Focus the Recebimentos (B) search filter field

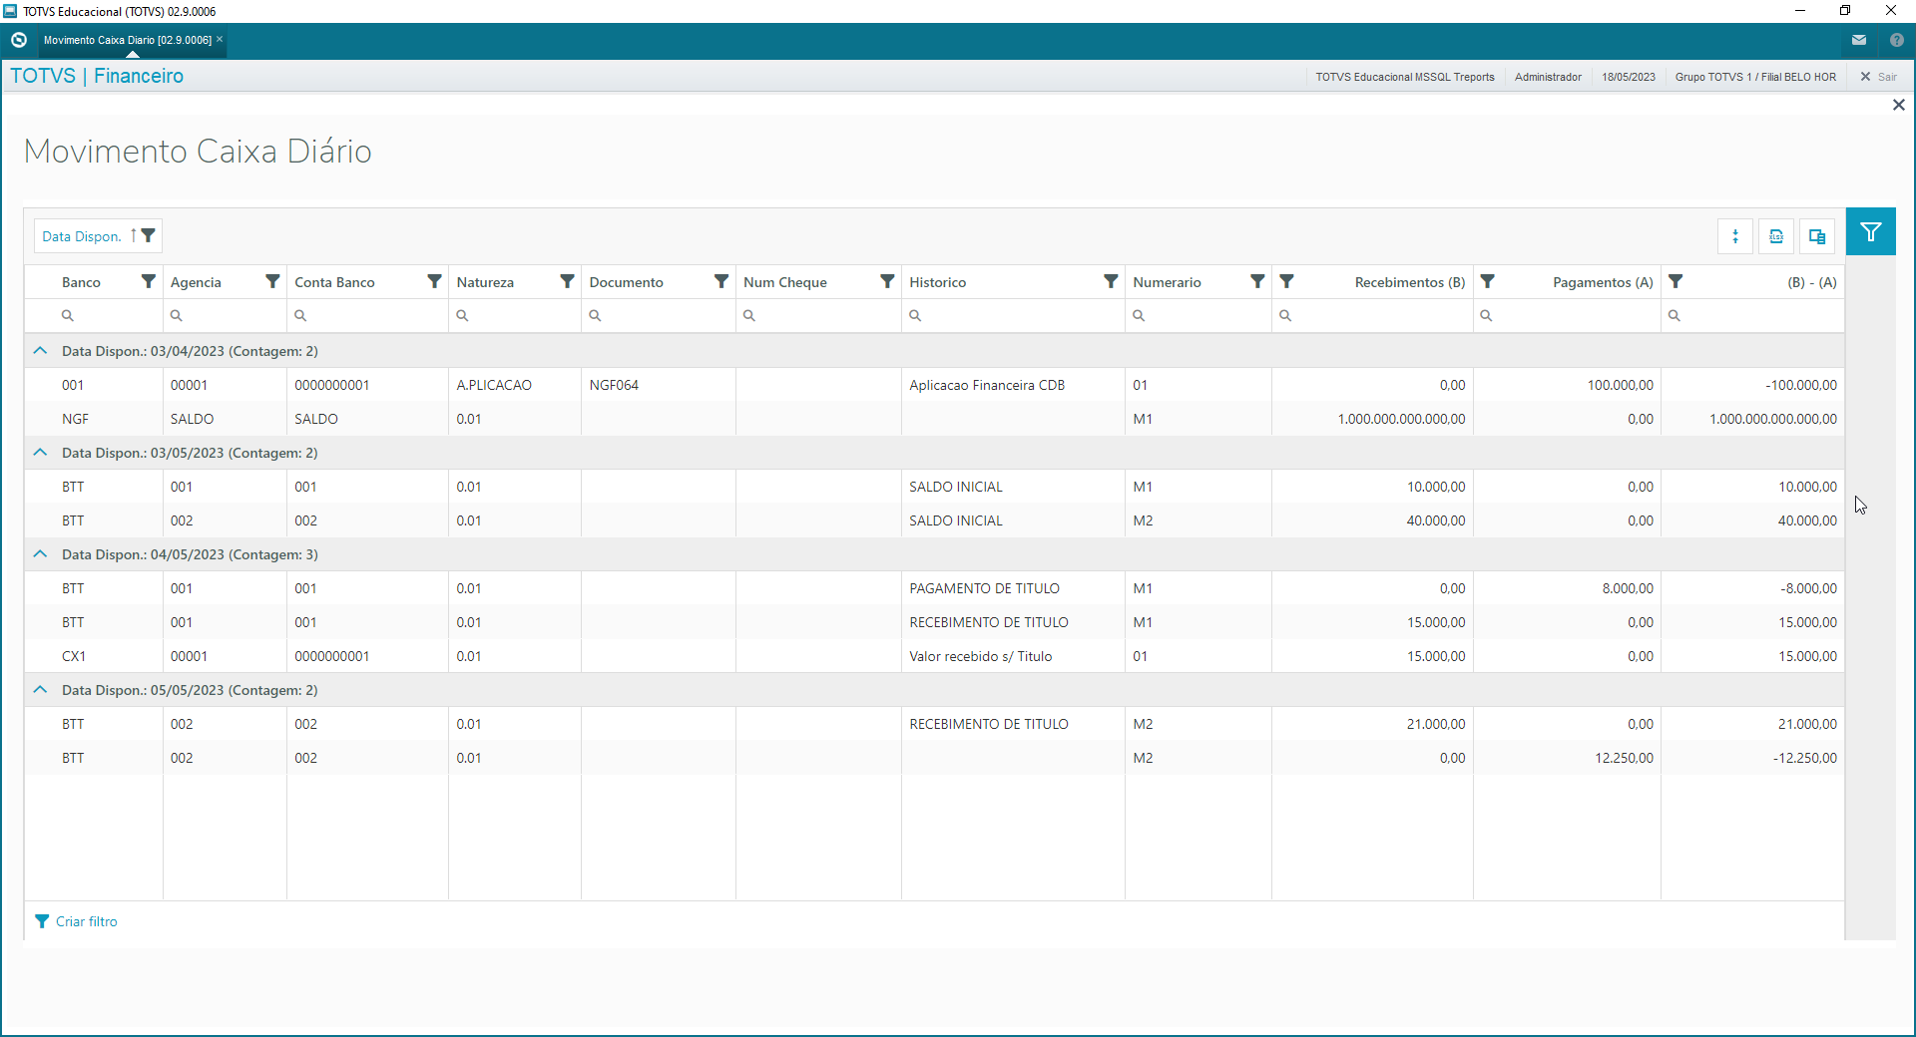[1372, 315]
